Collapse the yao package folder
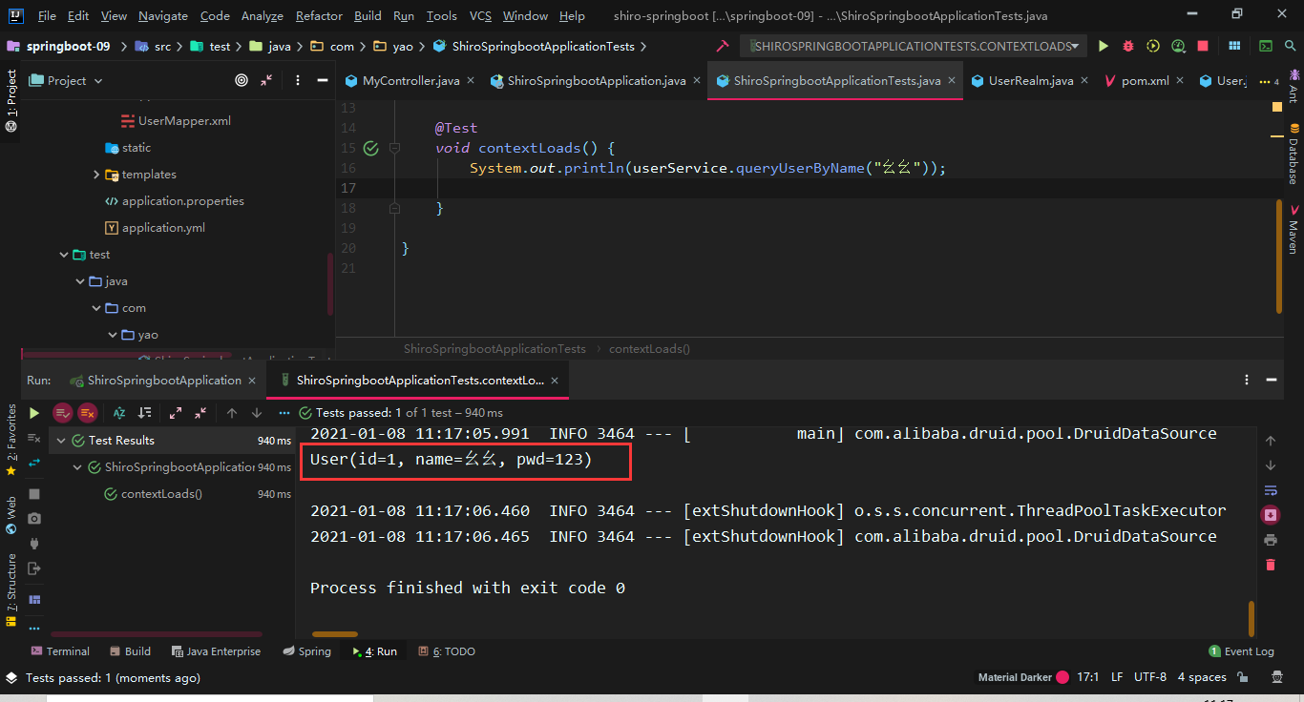The height and width of the screenshot is (702, 1304). pyautogui.click(x=113, y=335)
